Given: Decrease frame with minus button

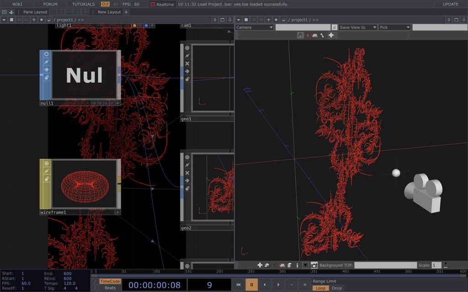Looking at the screenshot, I should click(x=291, y=285).
